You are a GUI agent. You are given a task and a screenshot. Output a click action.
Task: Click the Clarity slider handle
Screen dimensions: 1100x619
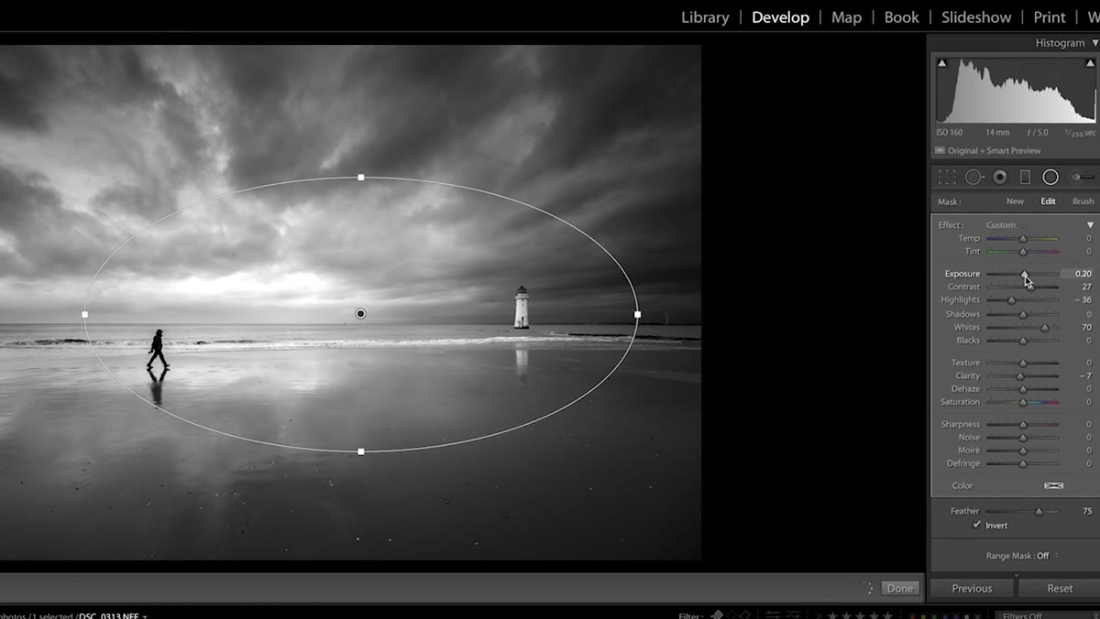(1019, 375)
